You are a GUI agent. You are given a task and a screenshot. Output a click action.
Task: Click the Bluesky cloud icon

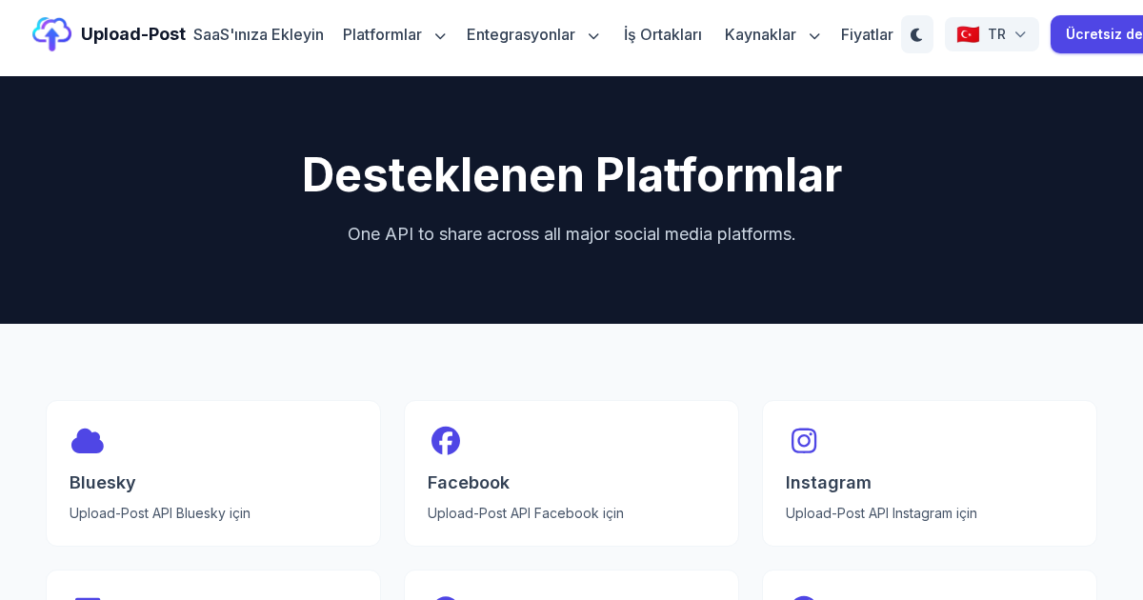click(88, 441)
